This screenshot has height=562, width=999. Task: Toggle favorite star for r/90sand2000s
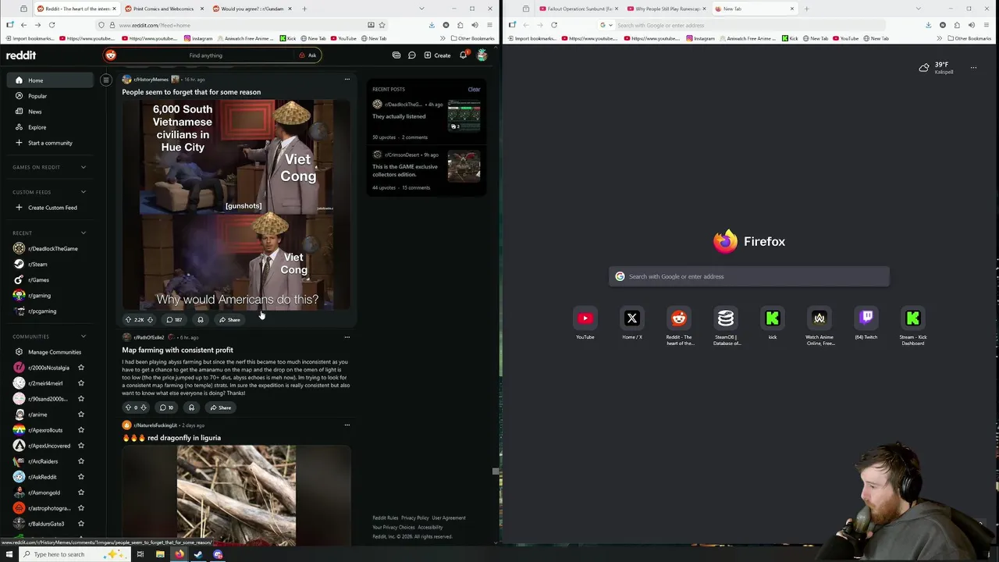point(80,399)
